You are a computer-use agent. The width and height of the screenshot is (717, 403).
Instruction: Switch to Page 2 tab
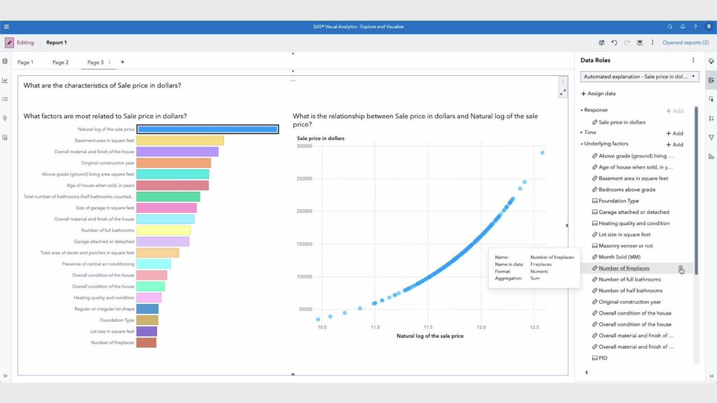60,62
